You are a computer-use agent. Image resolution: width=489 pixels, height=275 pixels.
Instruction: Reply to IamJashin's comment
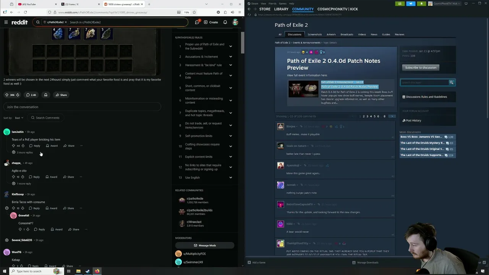[34, 146]
